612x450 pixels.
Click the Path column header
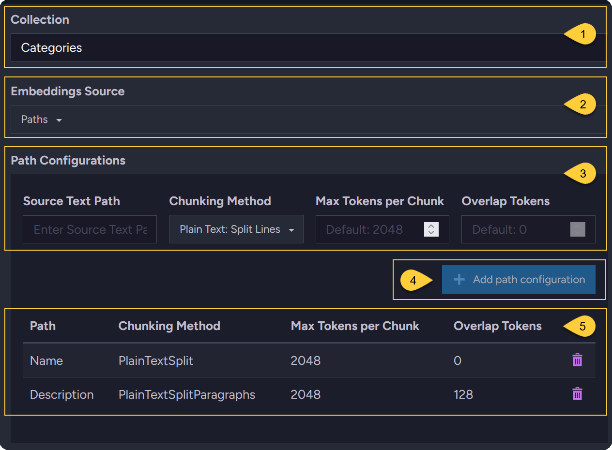pos(43,326)
